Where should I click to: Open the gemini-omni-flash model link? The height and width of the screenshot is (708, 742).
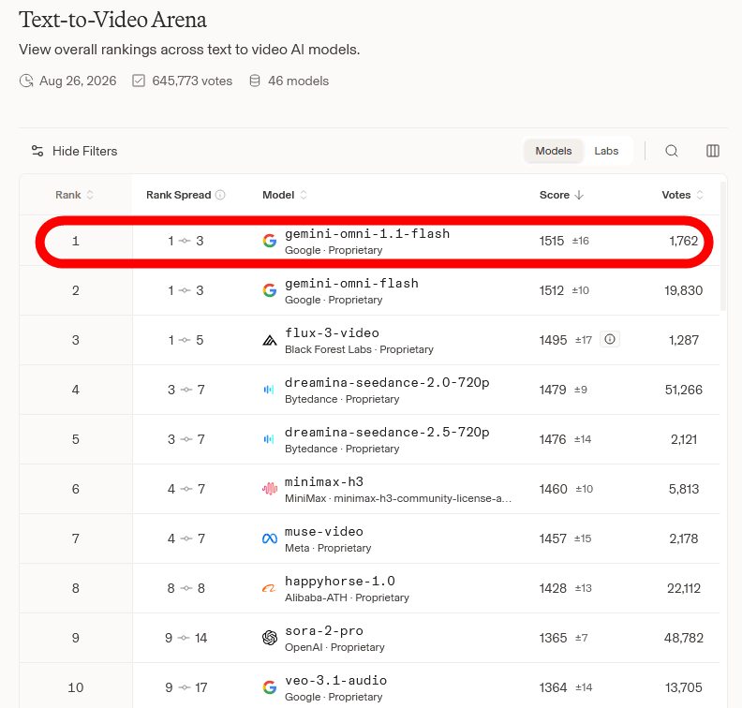pos(351,284)
